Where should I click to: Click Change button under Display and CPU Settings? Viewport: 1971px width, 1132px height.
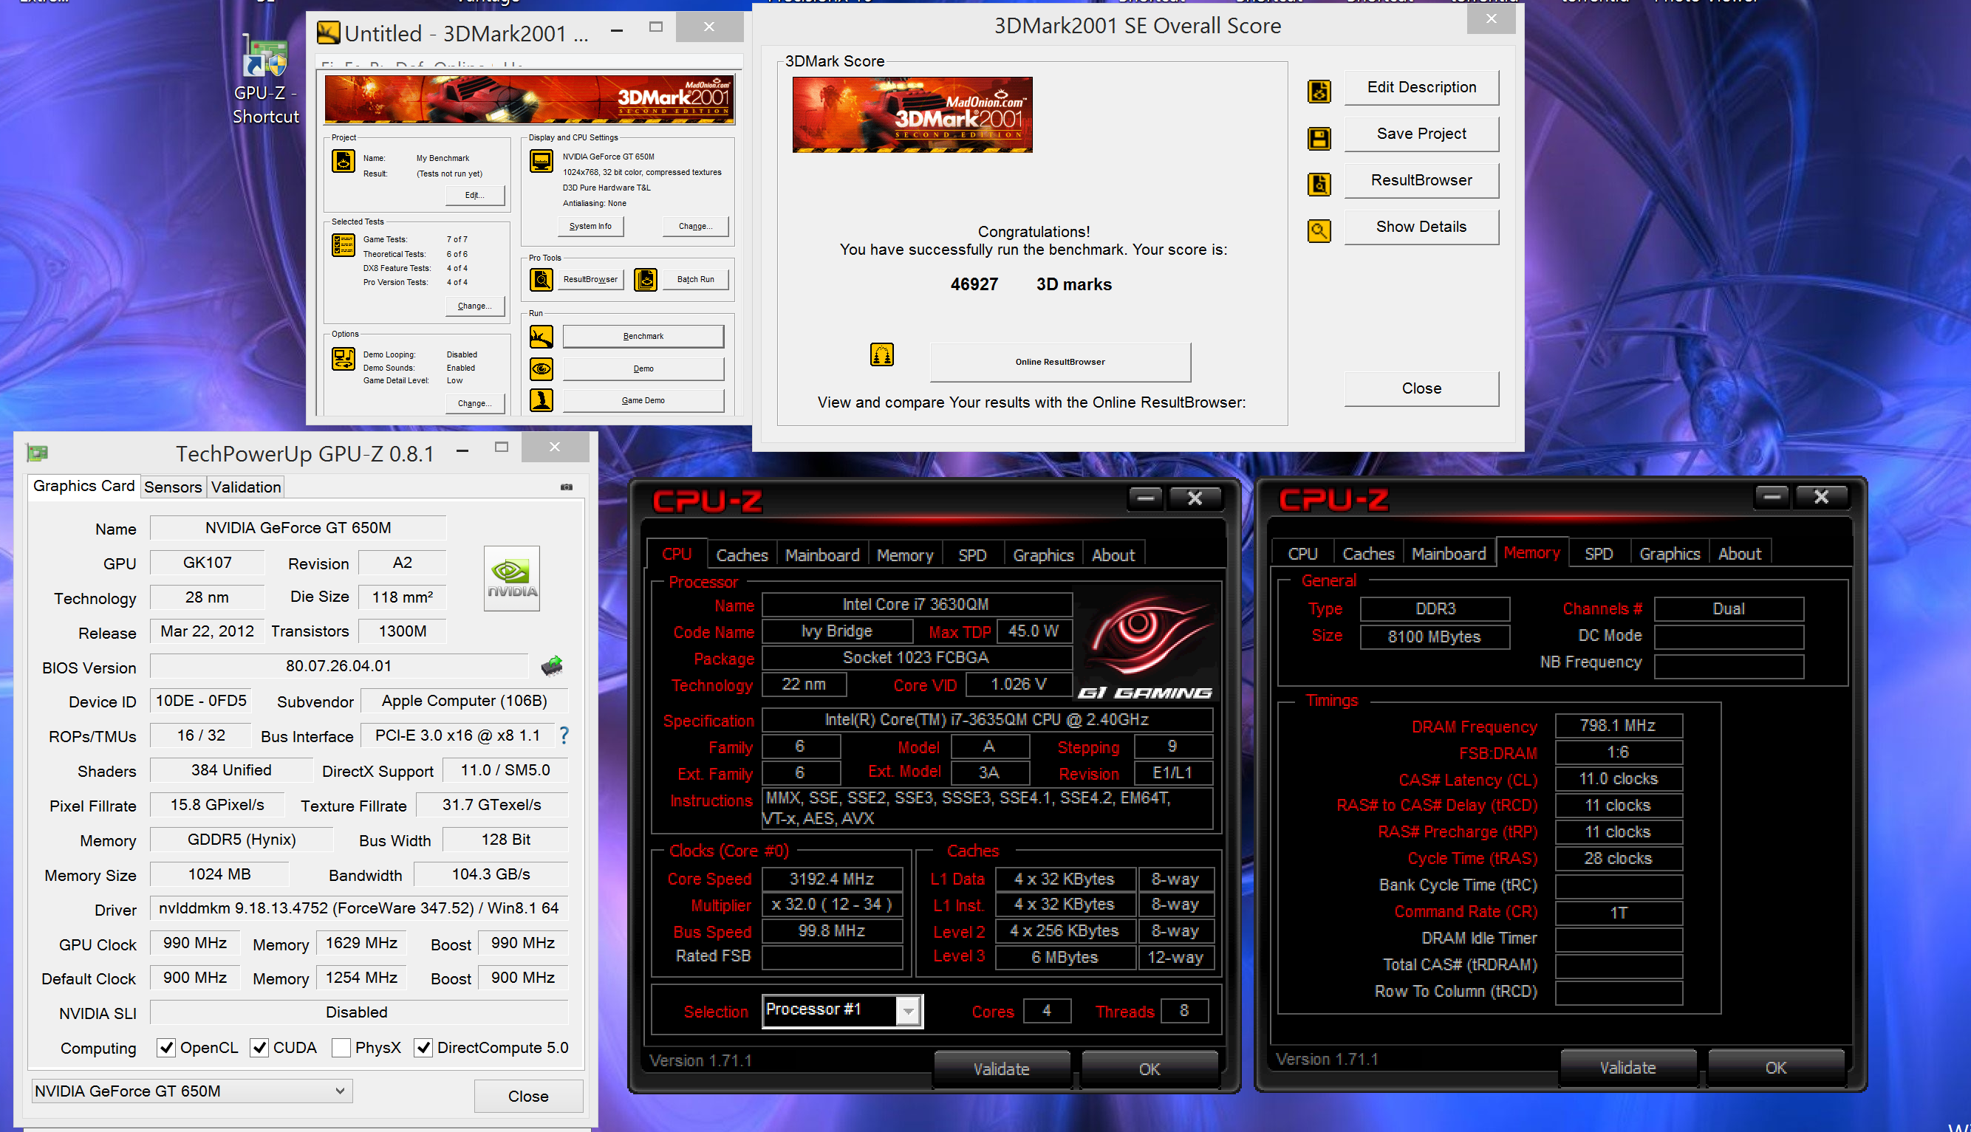(x=694, y=226)
